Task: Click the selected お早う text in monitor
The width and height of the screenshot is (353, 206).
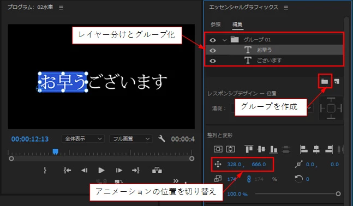Action: click(x=63, y=82)
